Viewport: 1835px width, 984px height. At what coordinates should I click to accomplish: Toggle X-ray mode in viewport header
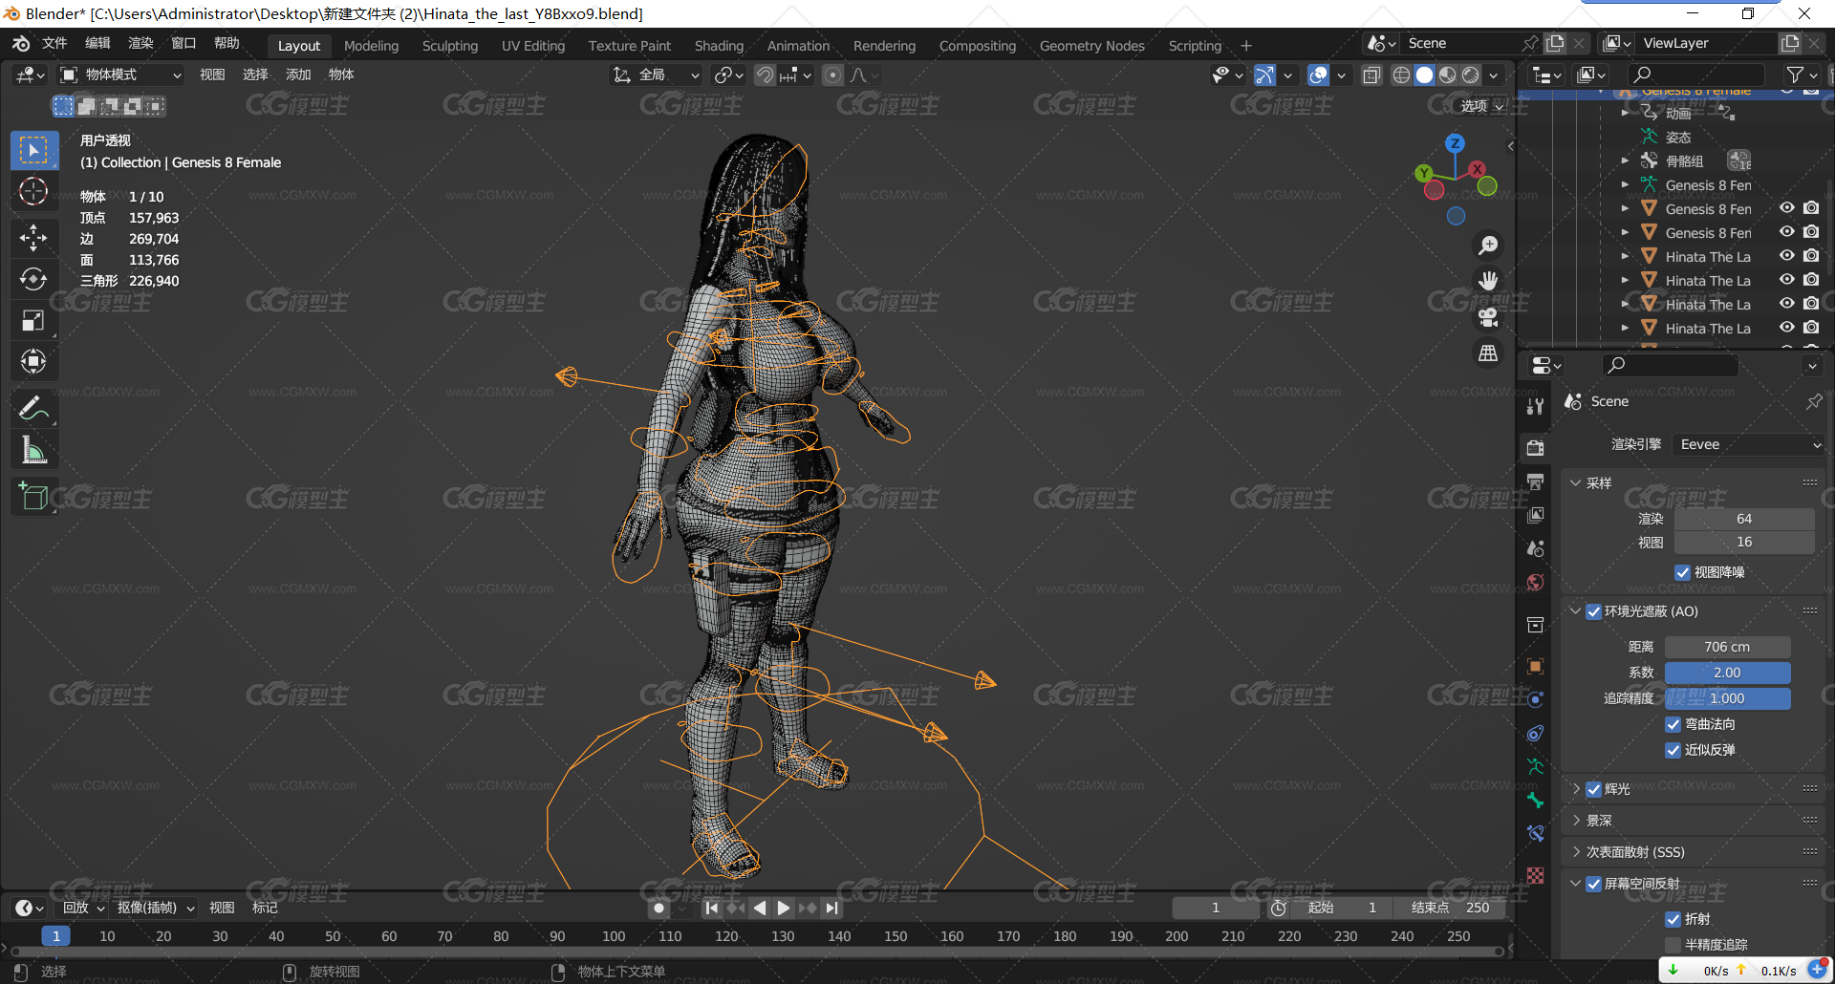pos(1371,75)
